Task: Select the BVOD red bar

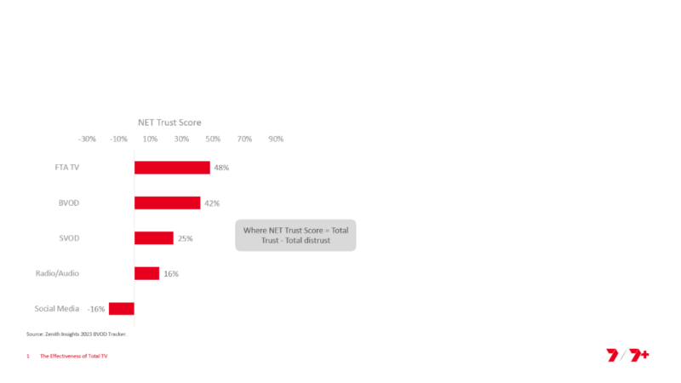Action: point(167,203)
